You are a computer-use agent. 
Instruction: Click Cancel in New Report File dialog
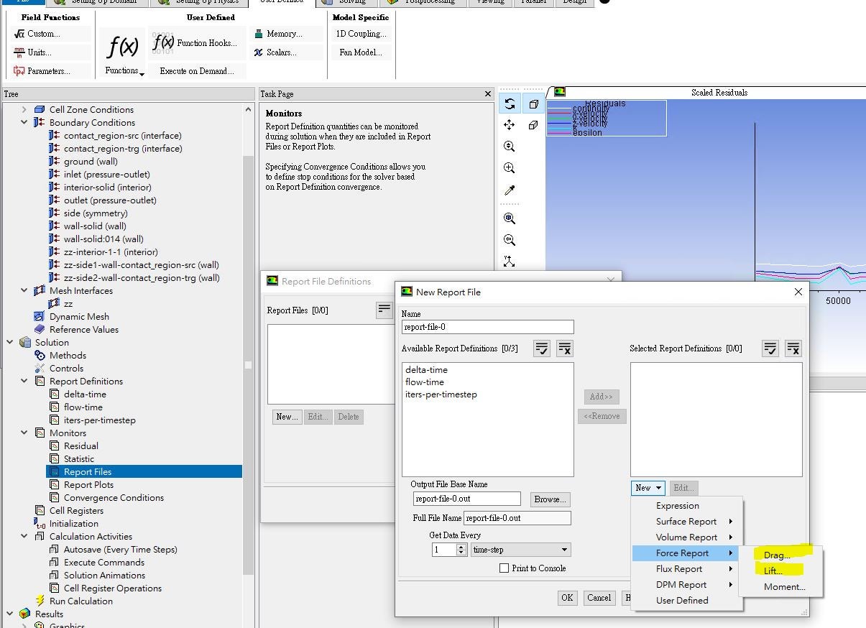coord(599,598)
